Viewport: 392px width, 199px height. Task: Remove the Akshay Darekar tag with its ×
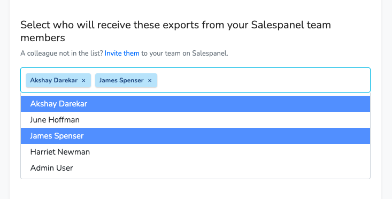tap(83, 80)
